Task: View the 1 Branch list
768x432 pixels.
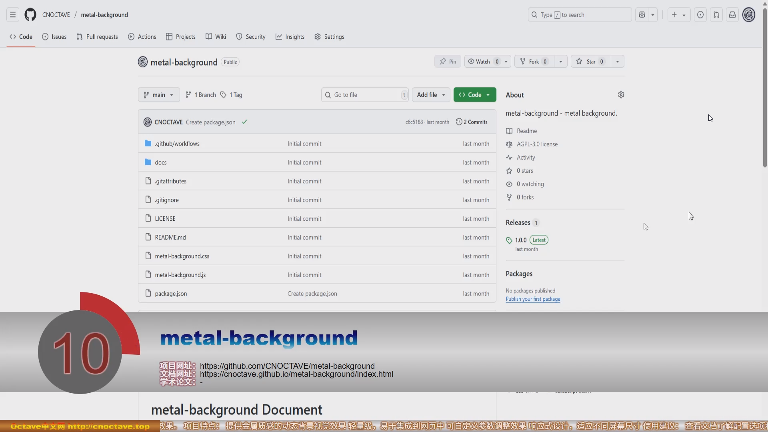Action: [x=201, y=95]
